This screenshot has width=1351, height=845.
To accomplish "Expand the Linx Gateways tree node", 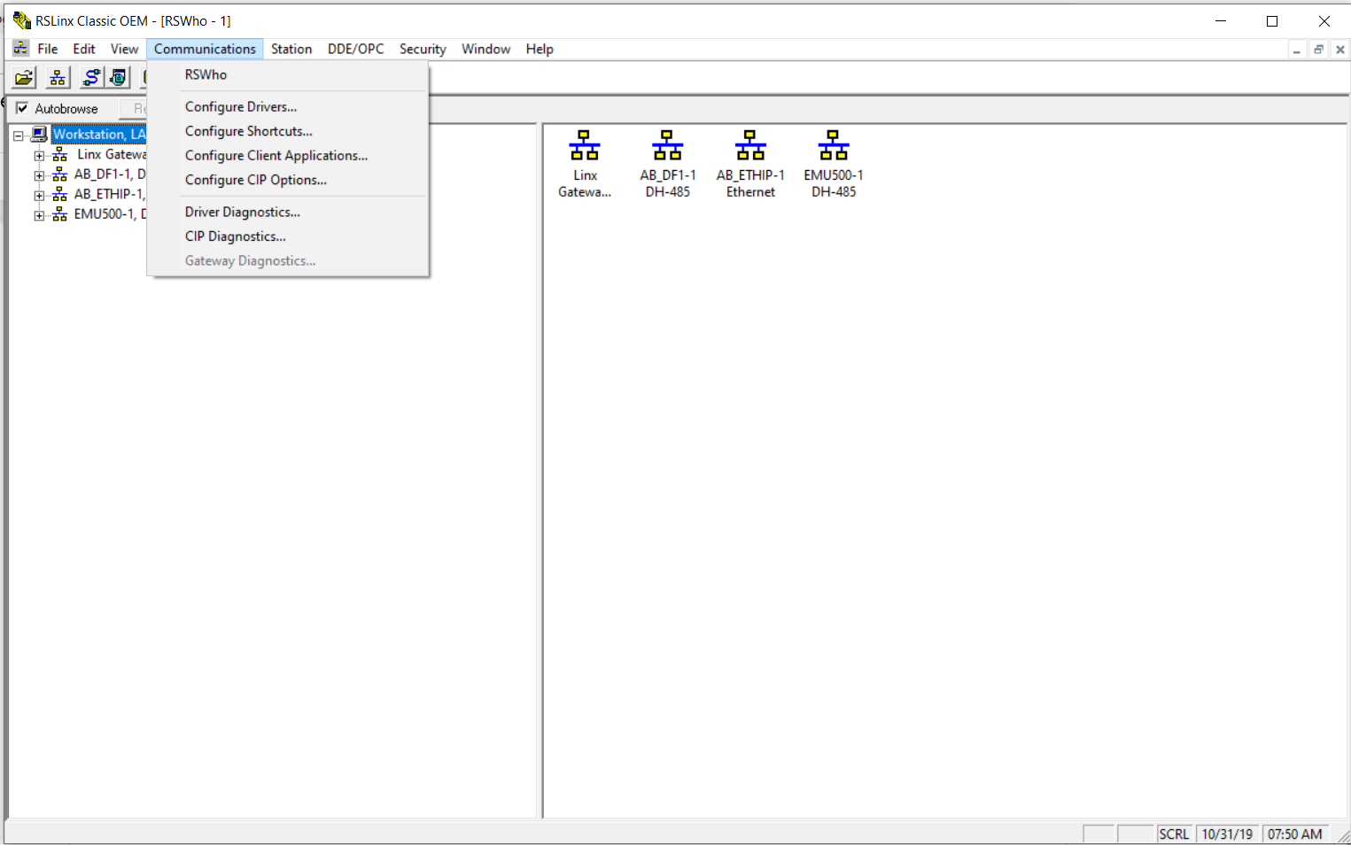I will point(39,155).
